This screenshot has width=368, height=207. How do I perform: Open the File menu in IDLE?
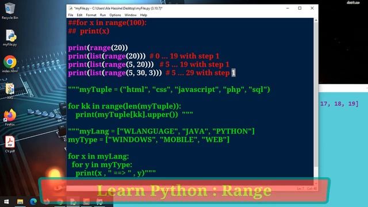(x=71, y=15)
